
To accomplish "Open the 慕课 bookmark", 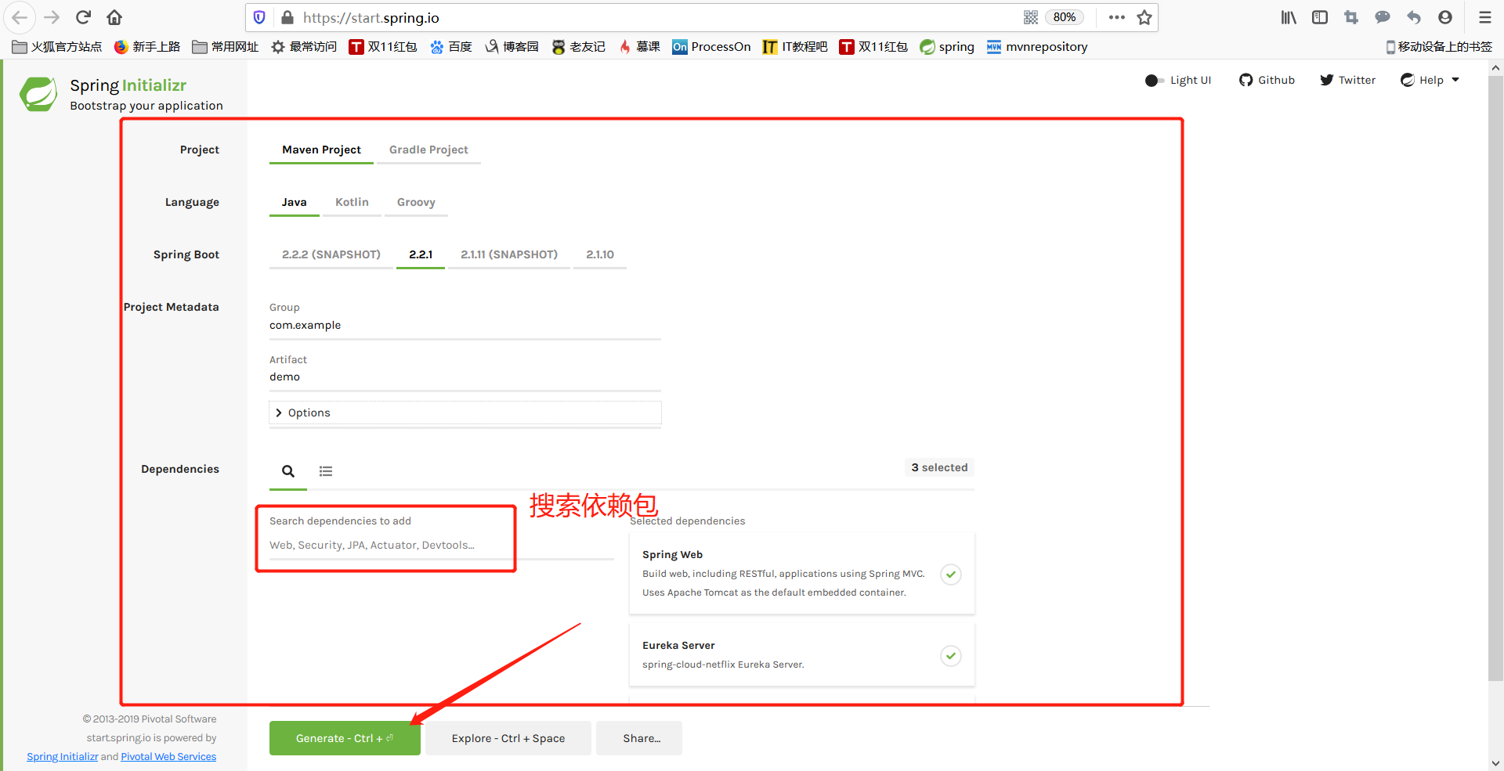I will 639,47.
